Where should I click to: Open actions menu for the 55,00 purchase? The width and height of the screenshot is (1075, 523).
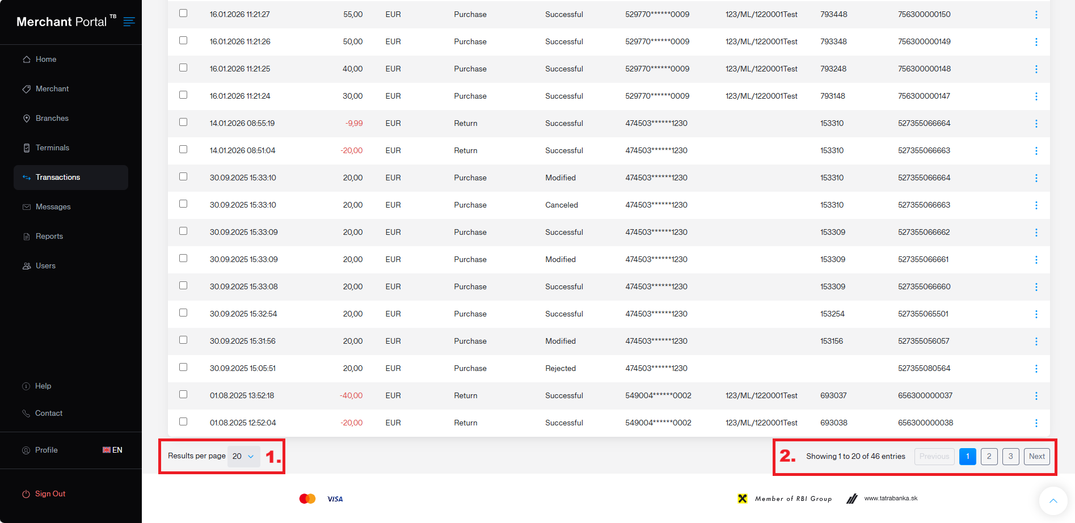pos(1036,15)
